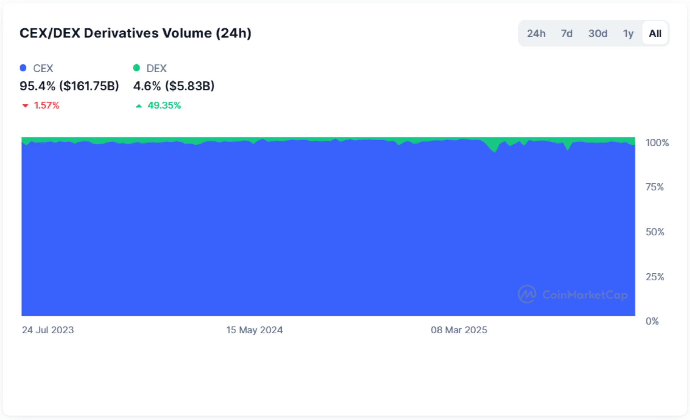Click the All time range tab
The image size is (690, 420).
[x=655, y=33]
